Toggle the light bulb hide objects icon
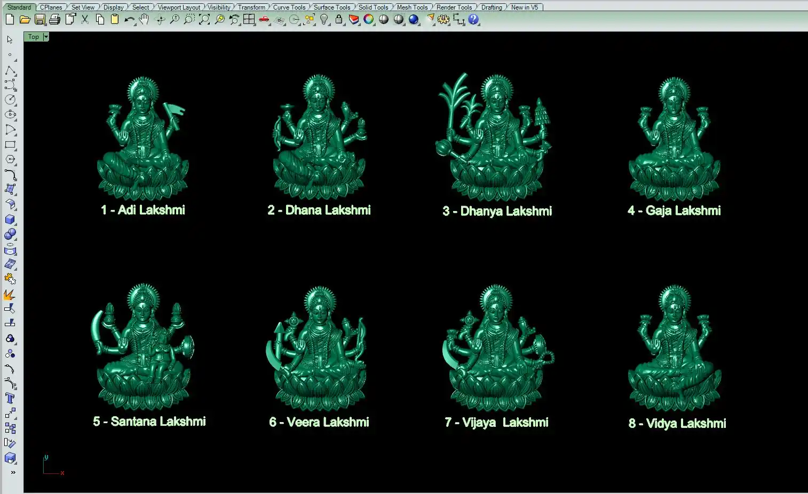The height and width of the screenshot is (494, 808). (x=324, y=20)
